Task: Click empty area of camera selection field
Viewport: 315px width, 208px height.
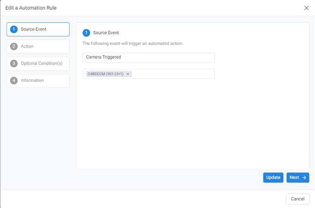Action: 174,74
